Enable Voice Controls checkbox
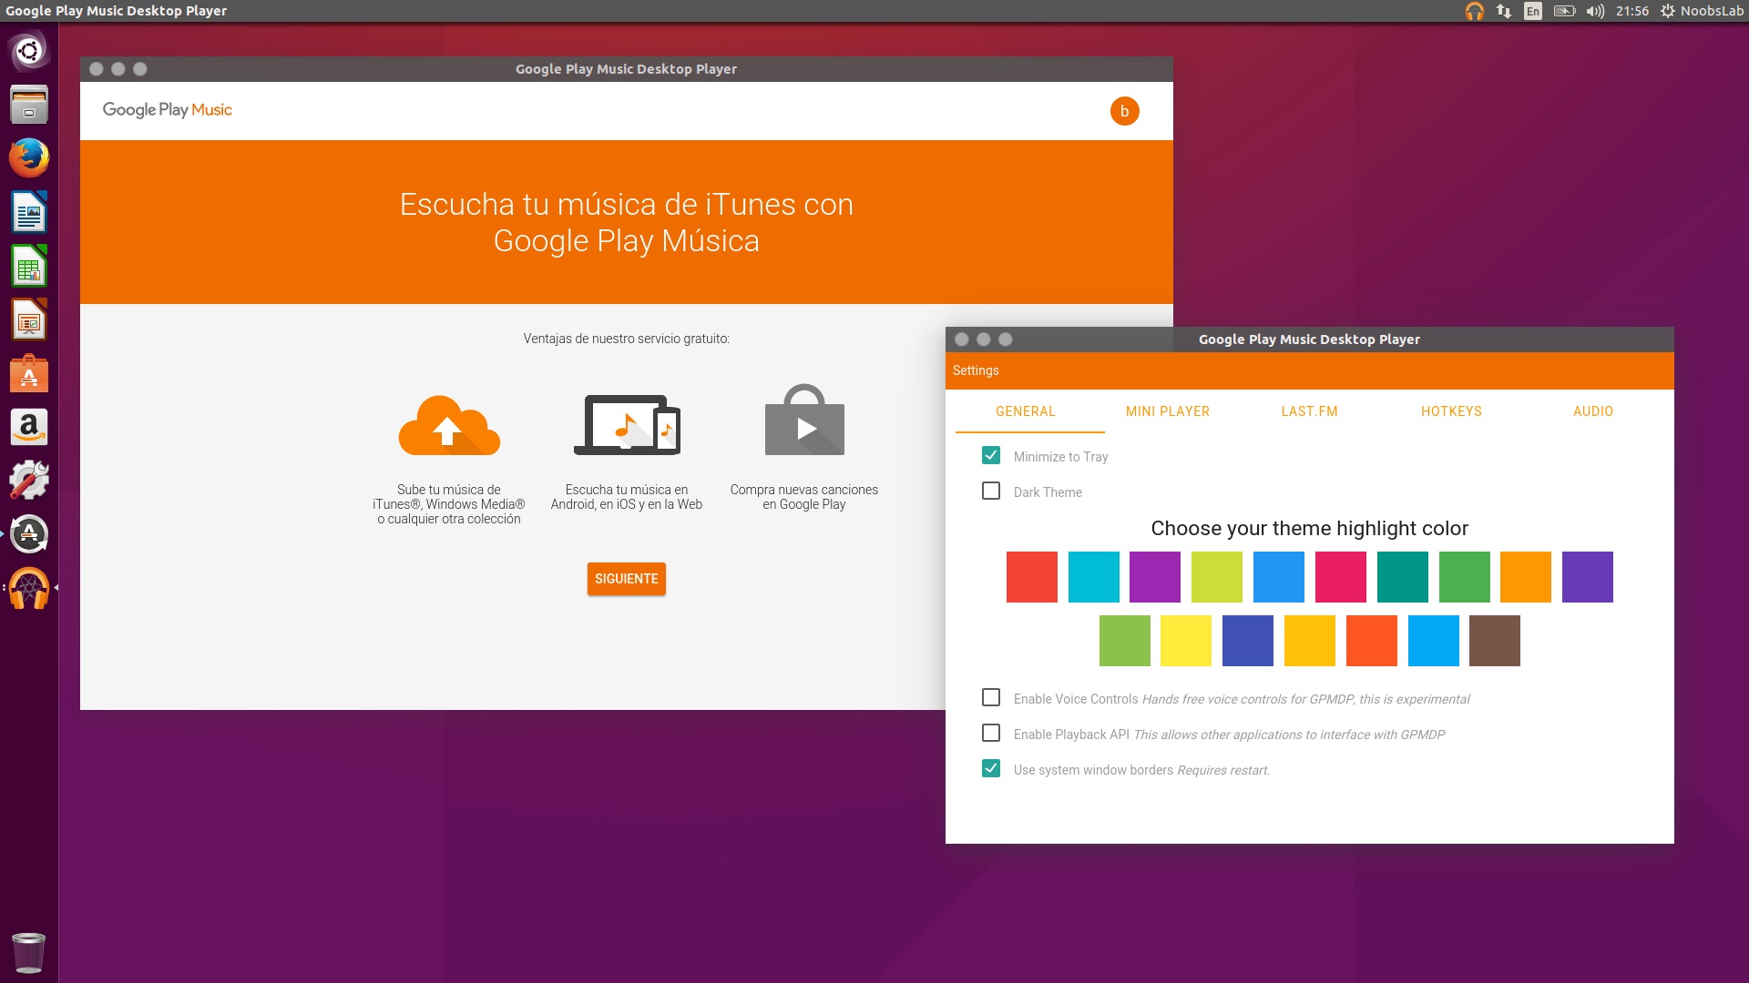Viewport: 1749px width, 983px height. (991, 697)
